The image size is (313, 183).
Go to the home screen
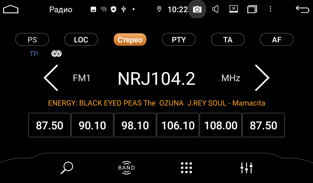(11, 9)
